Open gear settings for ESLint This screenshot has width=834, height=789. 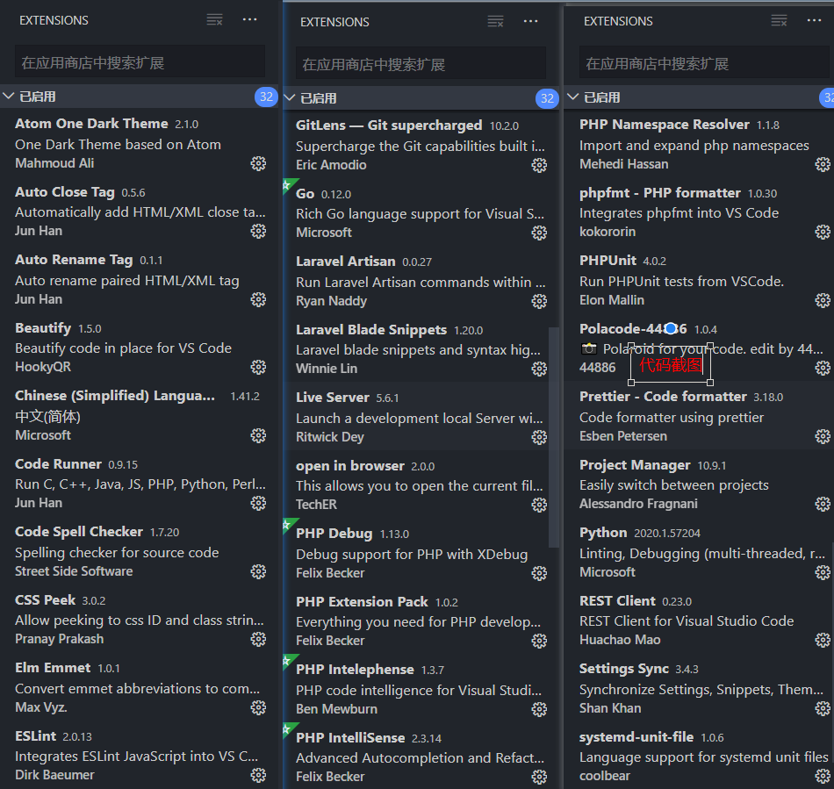point(258,775)
